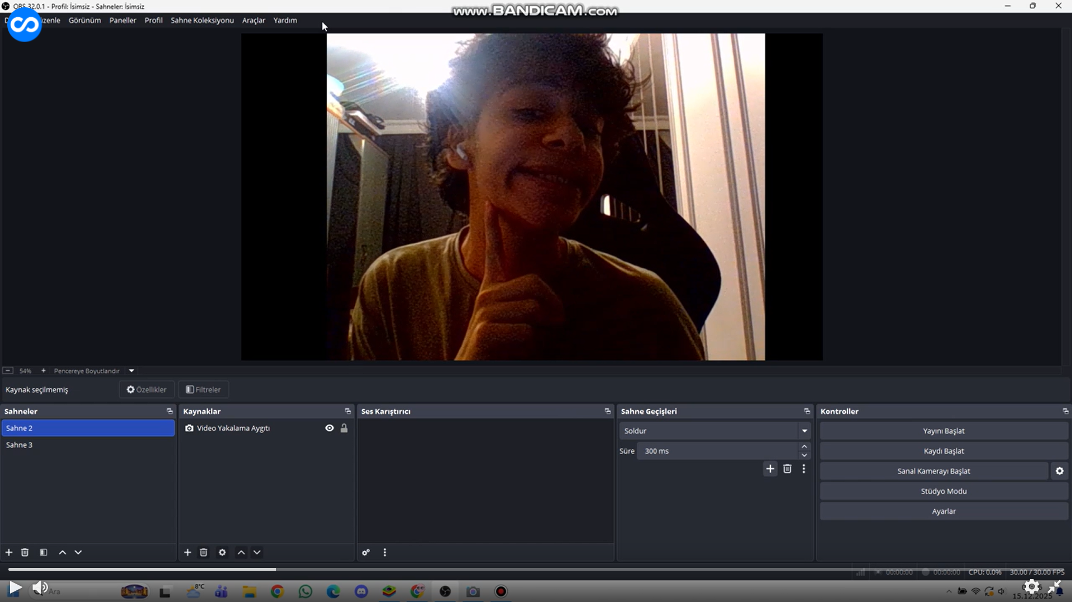The width and height of the screenshot is (1072, 602).
Task: Add a new scene with plus icon
Action: pyautogui.click(x=9, y=552)
